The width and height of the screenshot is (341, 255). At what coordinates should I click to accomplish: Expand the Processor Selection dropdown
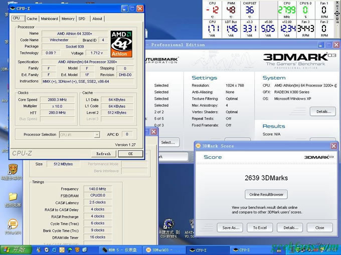point(97,134)
